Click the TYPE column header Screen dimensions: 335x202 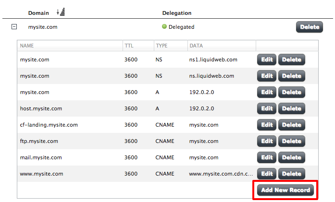[x=161, y=46]
